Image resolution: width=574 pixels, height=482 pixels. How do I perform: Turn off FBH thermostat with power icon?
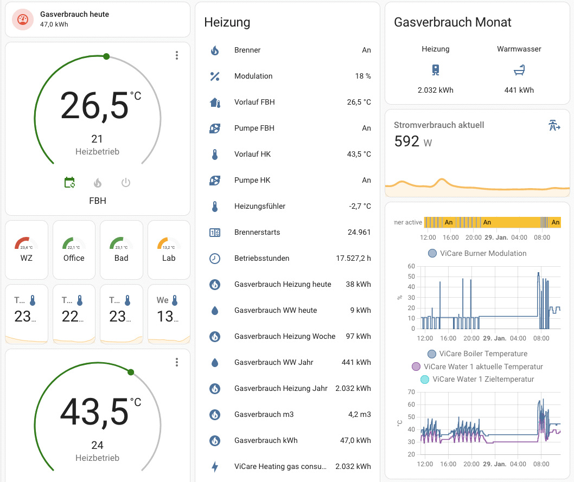[x=126, y=183]
